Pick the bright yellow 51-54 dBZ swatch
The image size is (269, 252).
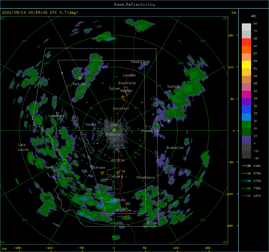tap(246, 65)
